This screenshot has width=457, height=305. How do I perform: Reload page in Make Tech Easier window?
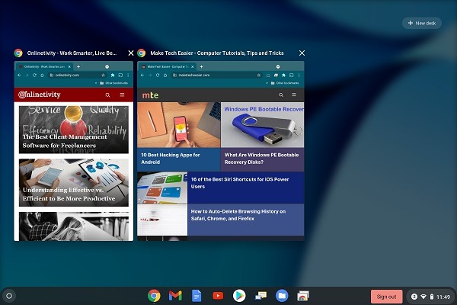[x=158, y=75]
